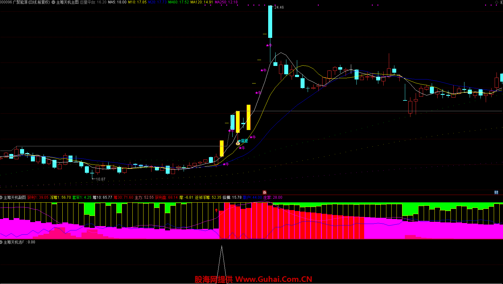503x284 pixels.
Task: Click the M20: 17.73 readout
Action: point(157,2)
